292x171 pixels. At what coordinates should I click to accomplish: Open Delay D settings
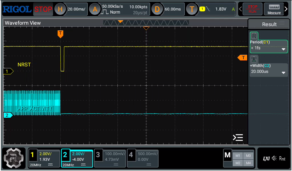pos(157,9)
